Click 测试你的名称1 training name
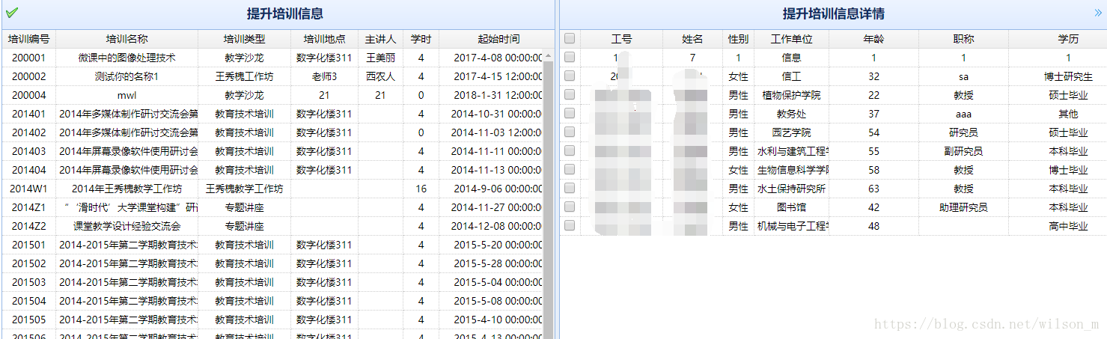The height and width of the screenshot is (339, 1107). [126, 76]
